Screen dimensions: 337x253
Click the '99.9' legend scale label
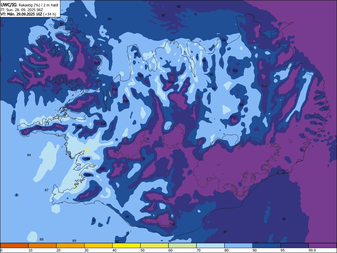312,250
